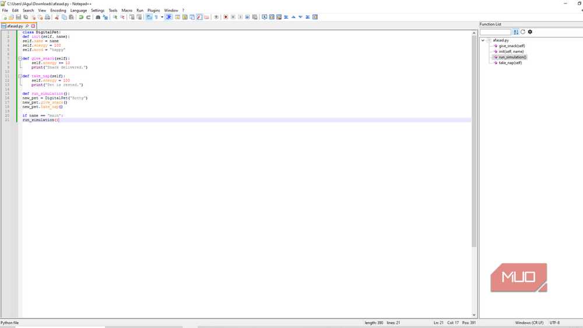Open Folder as Workspace from toolbar
Image resolution: width=583 pixels, height=328 pixels.
(207, 17)
